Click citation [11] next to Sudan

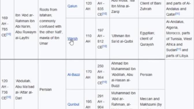tap(179, 49)
